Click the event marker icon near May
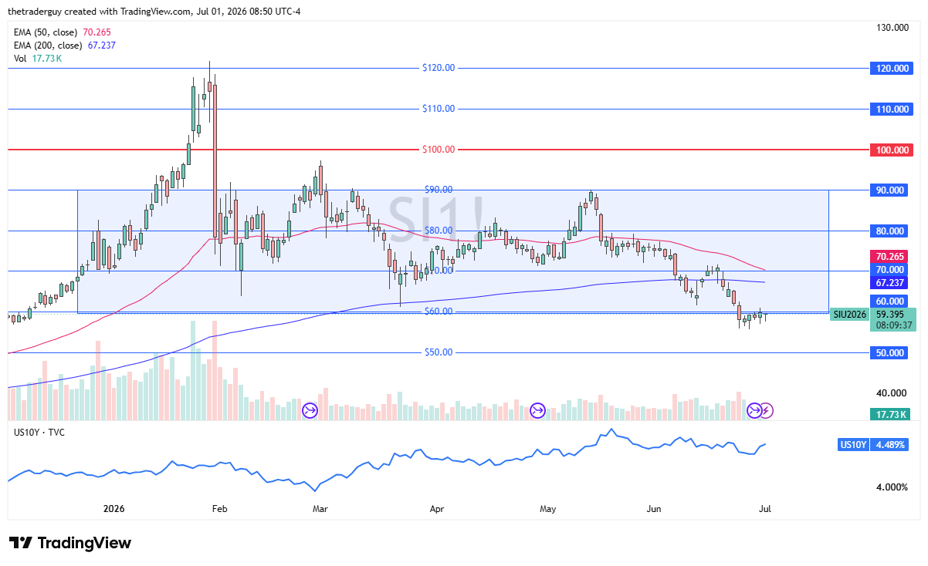 (538, 410)
